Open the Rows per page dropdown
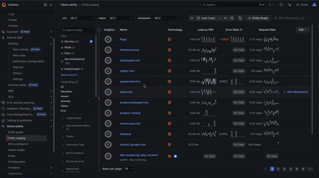Image resolution: width=319 pixels, height=178 pixels. point(129,169)
